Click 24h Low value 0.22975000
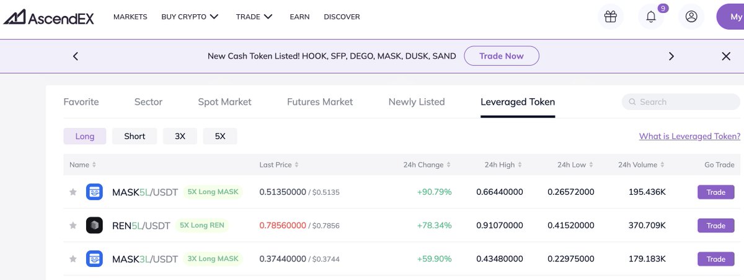This screenshot has height=280, width=744. pos(571,259)
